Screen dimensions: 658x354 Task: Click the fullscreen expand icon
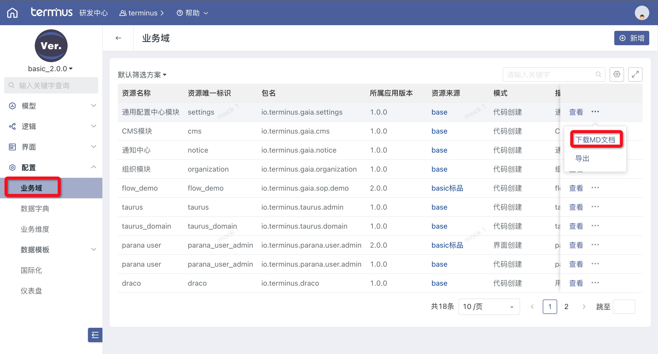click(635, 74)
